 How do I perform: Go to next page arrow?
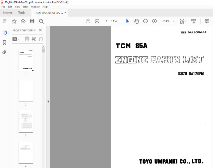[97, 21]
